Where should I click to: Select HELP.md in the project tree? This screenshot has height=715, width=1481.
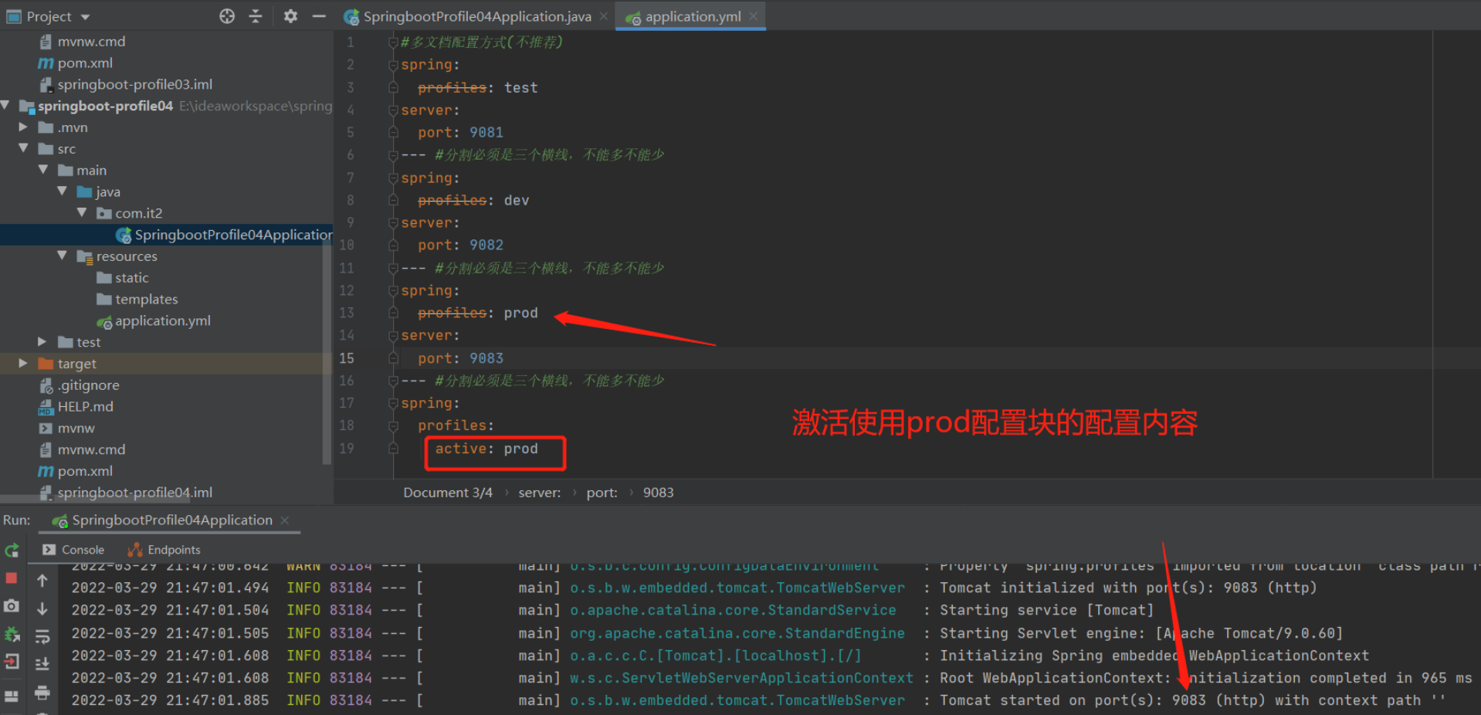coord(76,406)
